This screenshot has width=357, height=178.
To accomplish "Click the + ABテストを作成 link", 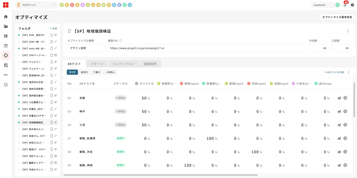I will point(334,72).
